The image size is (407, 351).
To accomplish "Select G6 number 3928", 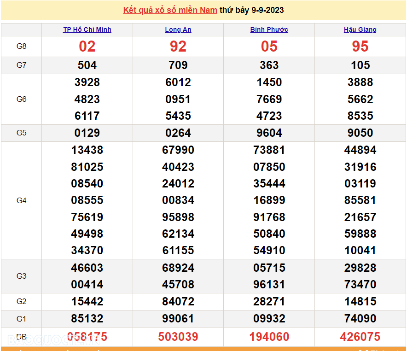I will [x=87, y=82].
